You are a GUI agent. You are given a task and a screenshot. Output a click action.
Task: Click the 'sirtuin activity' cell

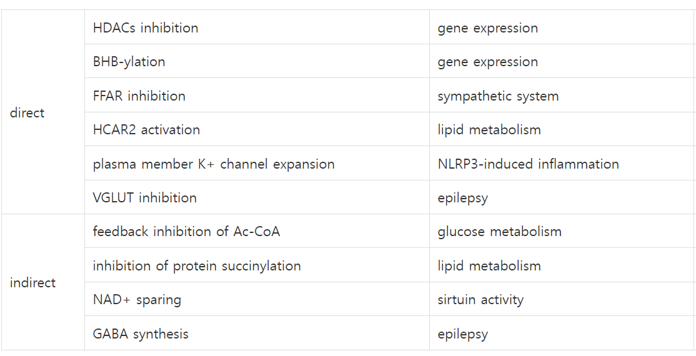(480, 300)
